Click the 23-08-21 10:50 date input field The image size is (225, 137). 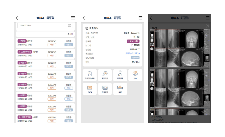tap(45, 25)
